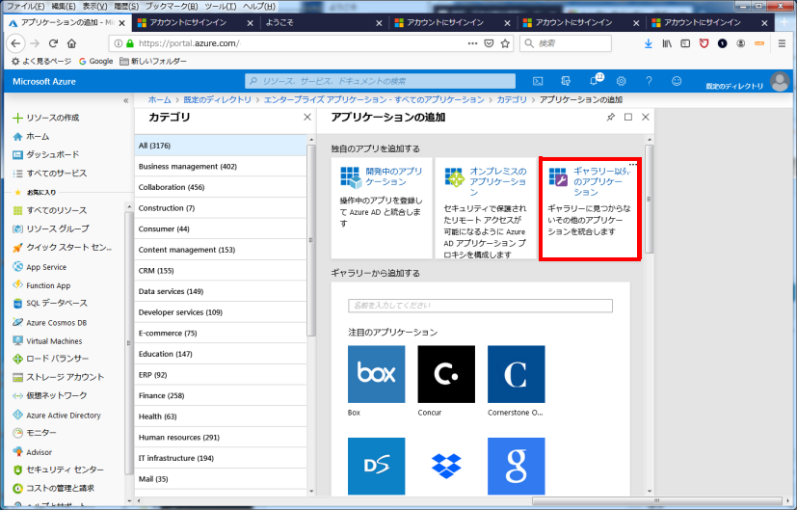
Task: Select Finance (258) category
Action: [x=221, y=395]
